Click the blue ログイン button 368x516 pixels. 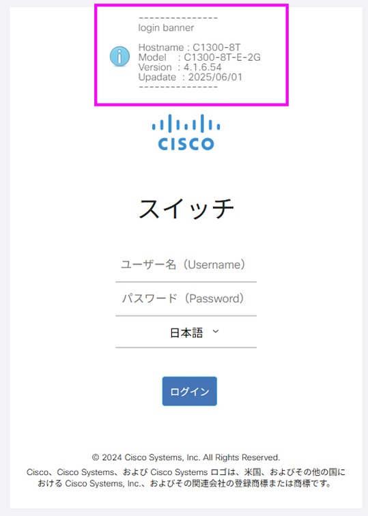(x=190, y=391)
